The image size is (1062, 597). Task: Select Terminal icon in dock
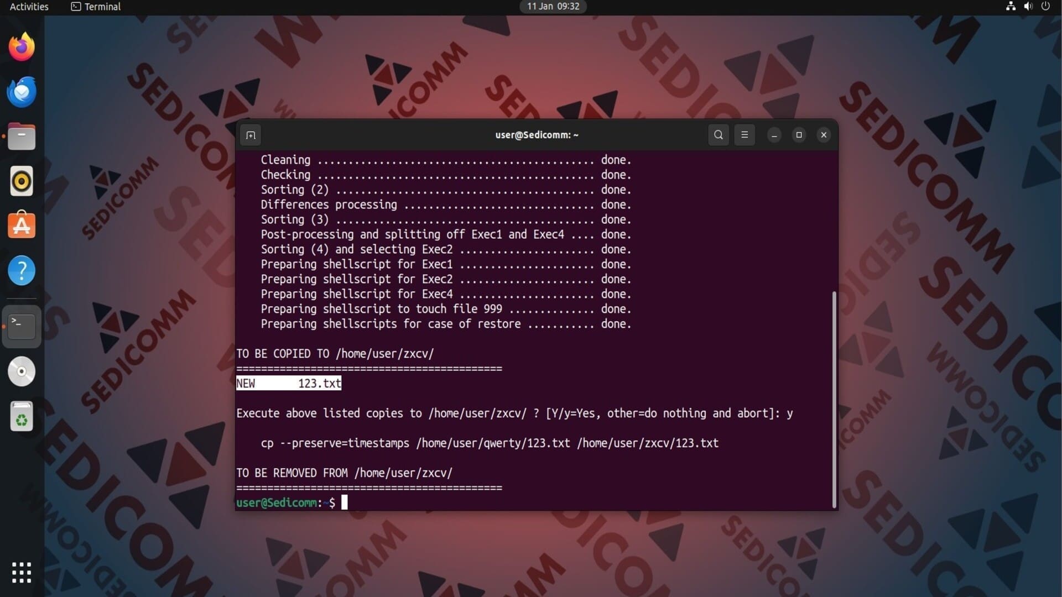(22, 326)
